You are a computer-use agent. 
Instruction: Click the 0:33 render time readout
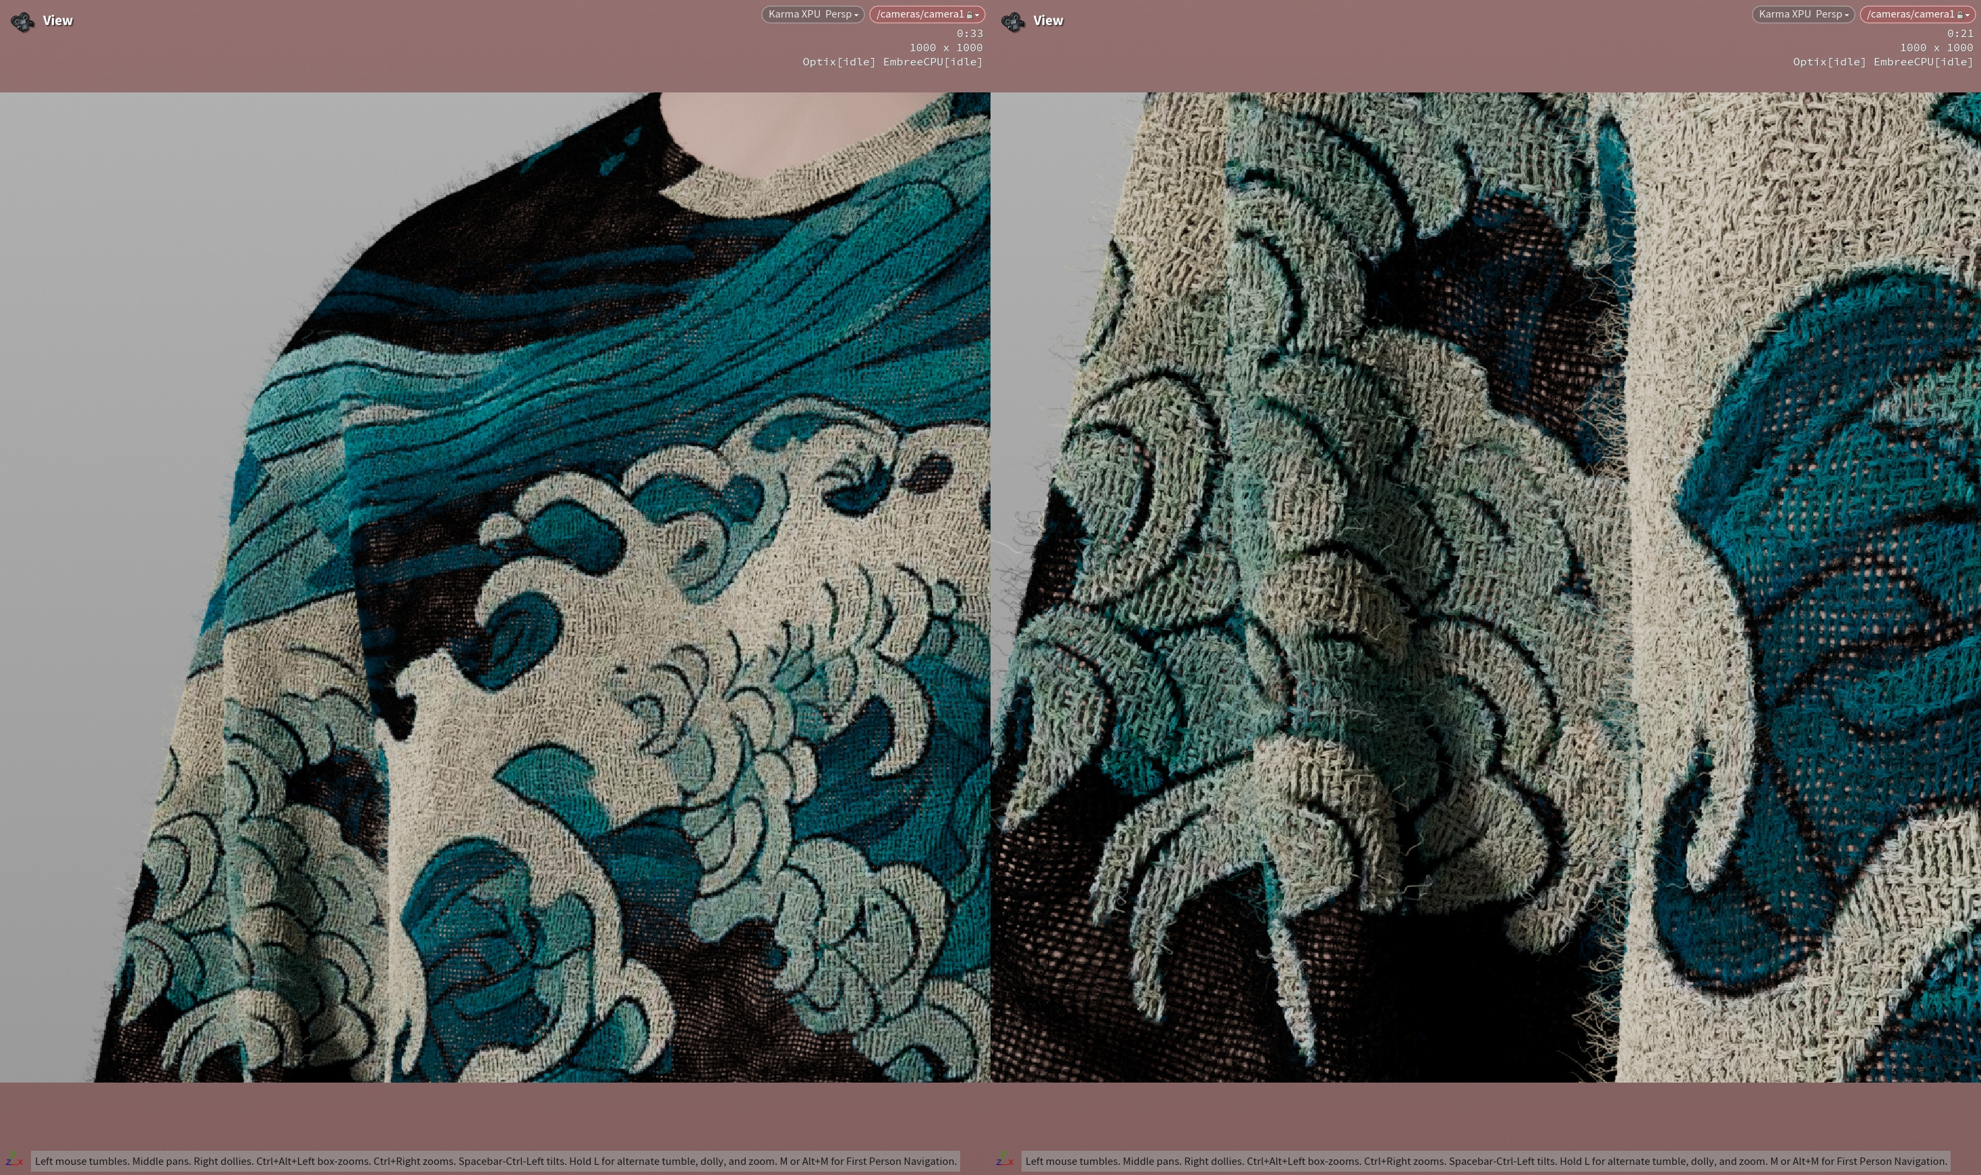pyautogui.click(x=969, y=33)
